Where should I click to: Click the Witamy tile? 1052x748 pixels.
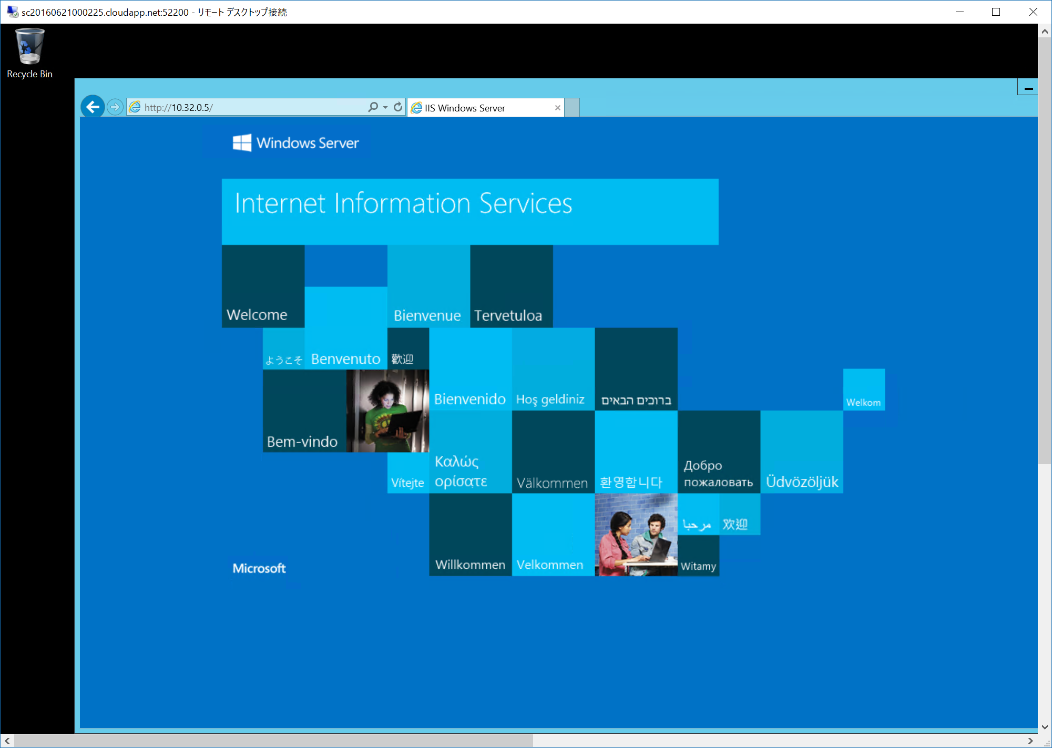tap(698, 556)
